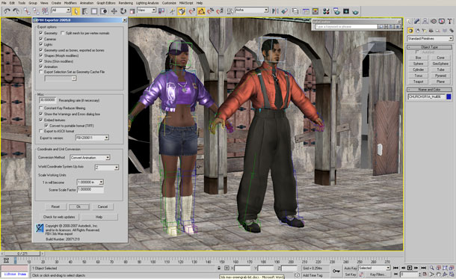Click the Mirror tool in the main toolbar
The image size is (456, 279).
click(275, 11)
